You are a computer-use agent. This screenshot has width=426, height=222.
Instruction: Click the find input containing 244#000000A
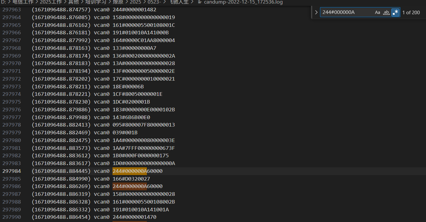click(346, 13)
